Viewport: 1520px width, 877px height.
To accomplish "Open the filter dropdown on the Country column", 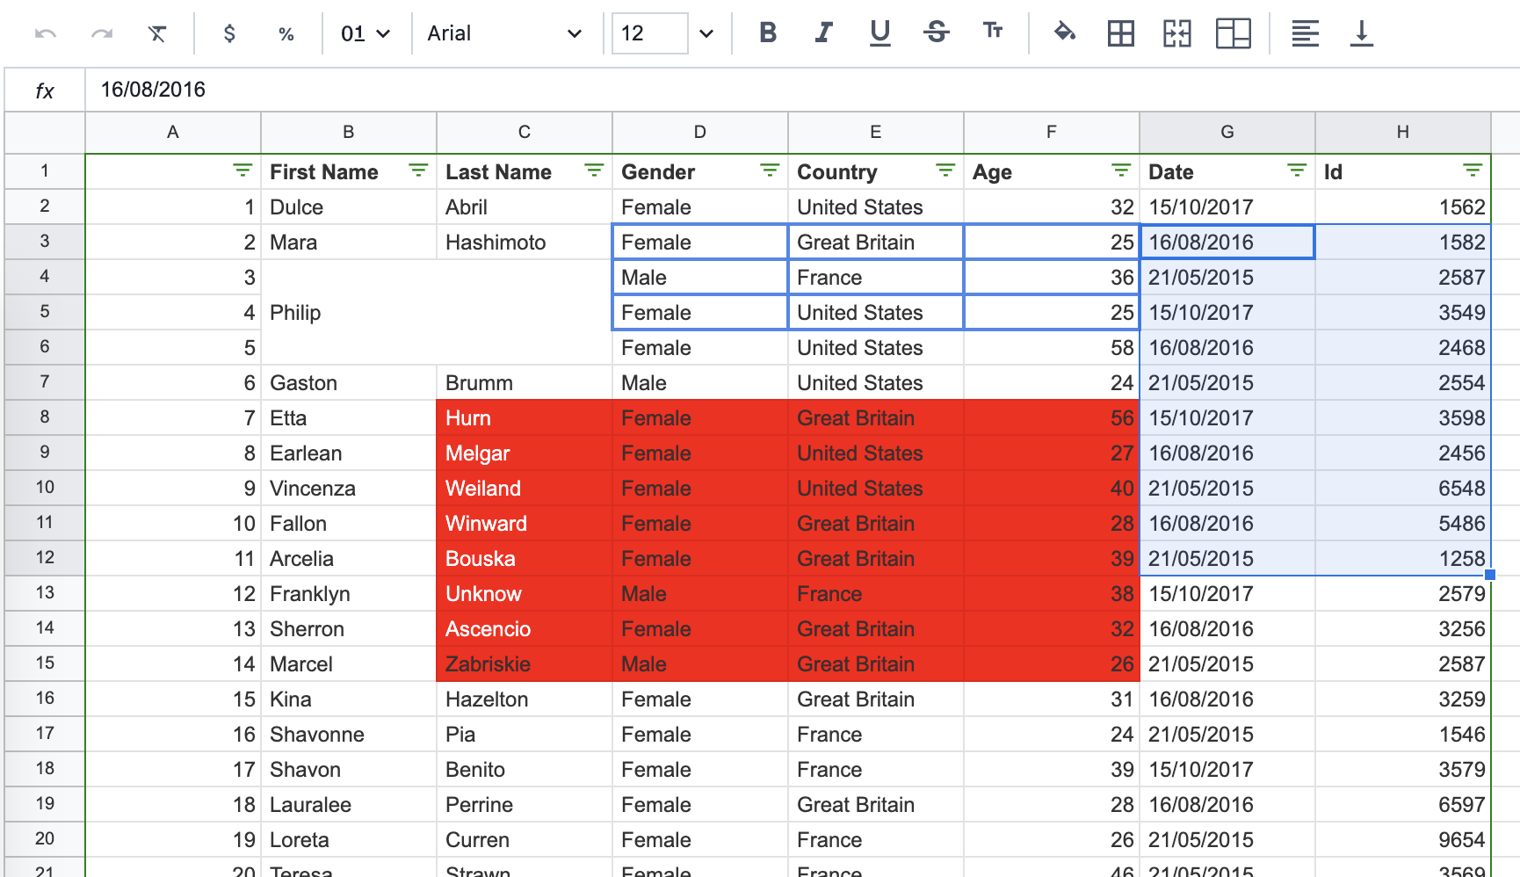I will coord(945,170).
